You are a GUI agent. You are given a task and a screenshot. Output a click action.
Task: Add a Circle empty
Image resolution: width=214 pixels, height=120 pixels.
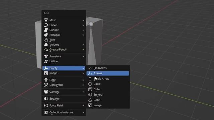(x=108, y=84)
